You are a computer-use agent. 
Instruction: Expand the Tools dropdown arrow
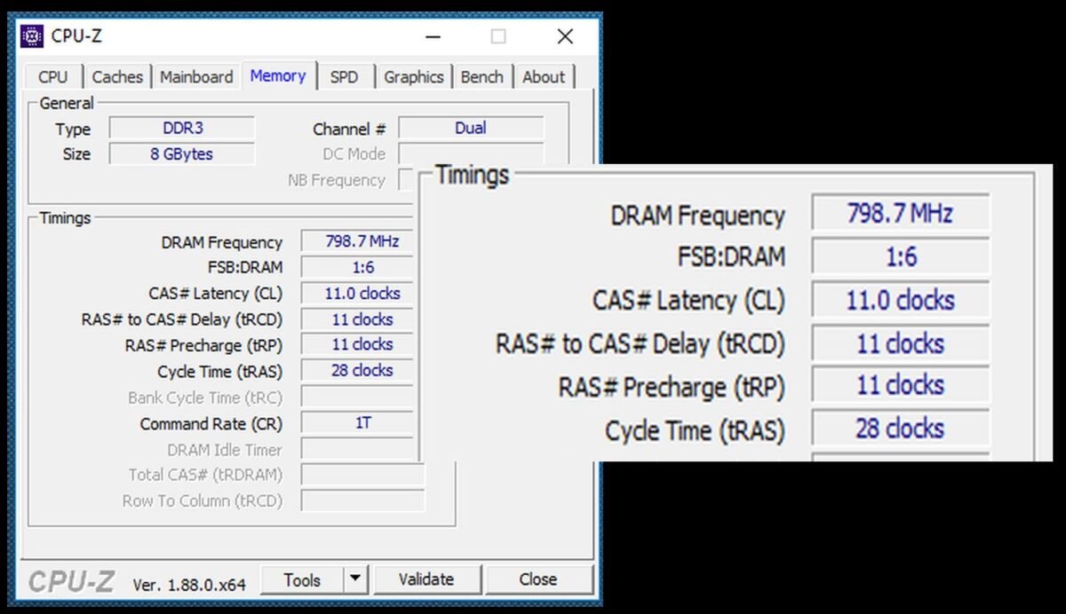(355, 579)
